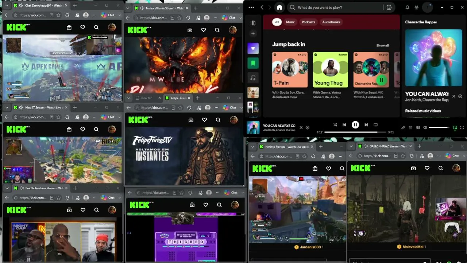Favorite page star icon in ImmoralFlame window

tap(179, 18)
